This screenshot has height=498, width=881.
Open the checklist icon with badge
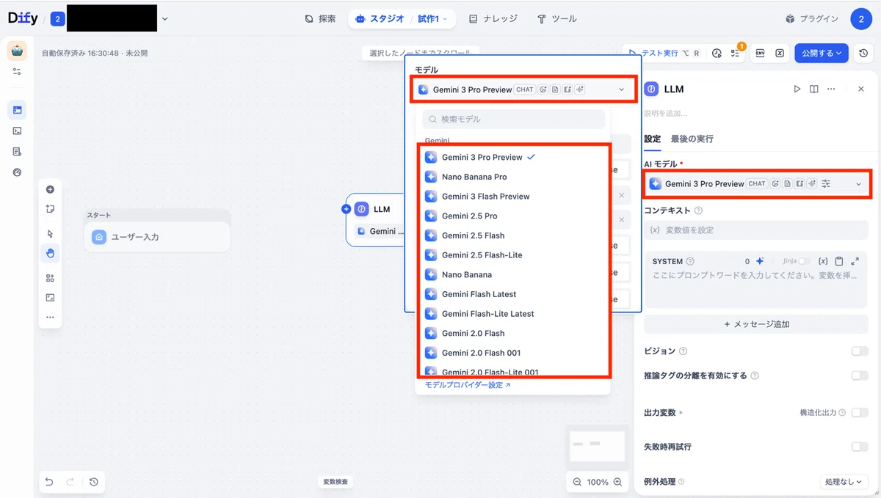[x=736, y=53]
